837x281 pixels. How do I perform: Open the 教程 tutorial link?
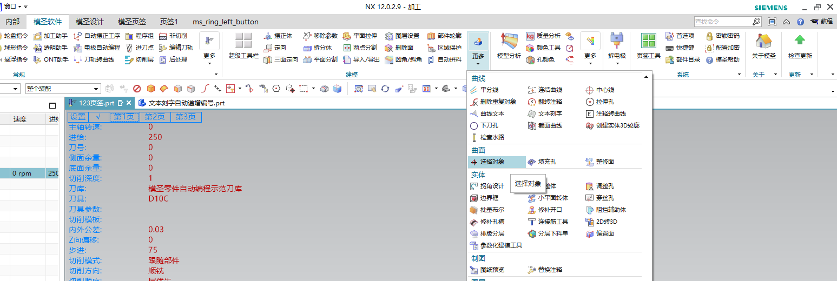point(821,22)
